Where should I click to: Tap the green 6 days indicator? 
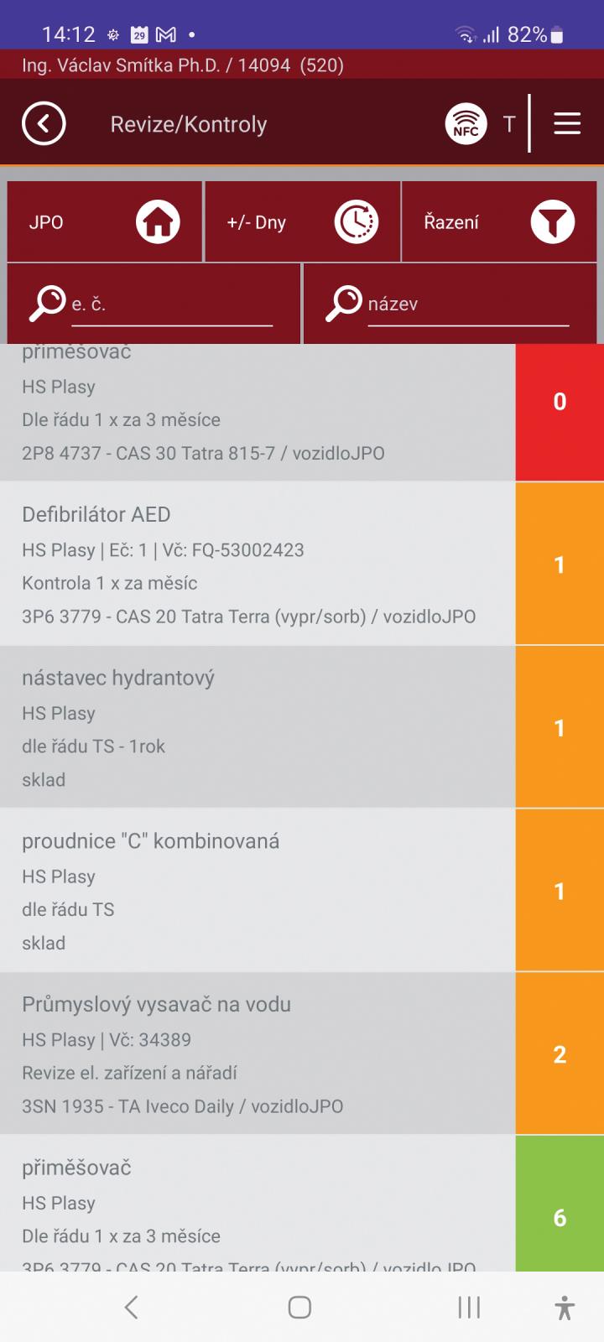pos(560,1216)
